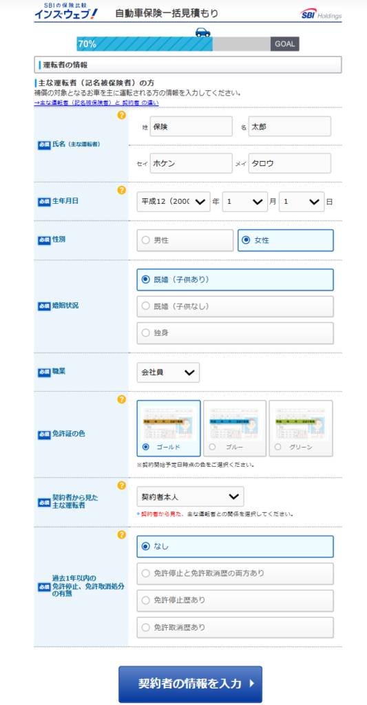Viewport: 367px width, 705px height.
Task: Open the birth day dropdown
Action: tap(302, 202)
